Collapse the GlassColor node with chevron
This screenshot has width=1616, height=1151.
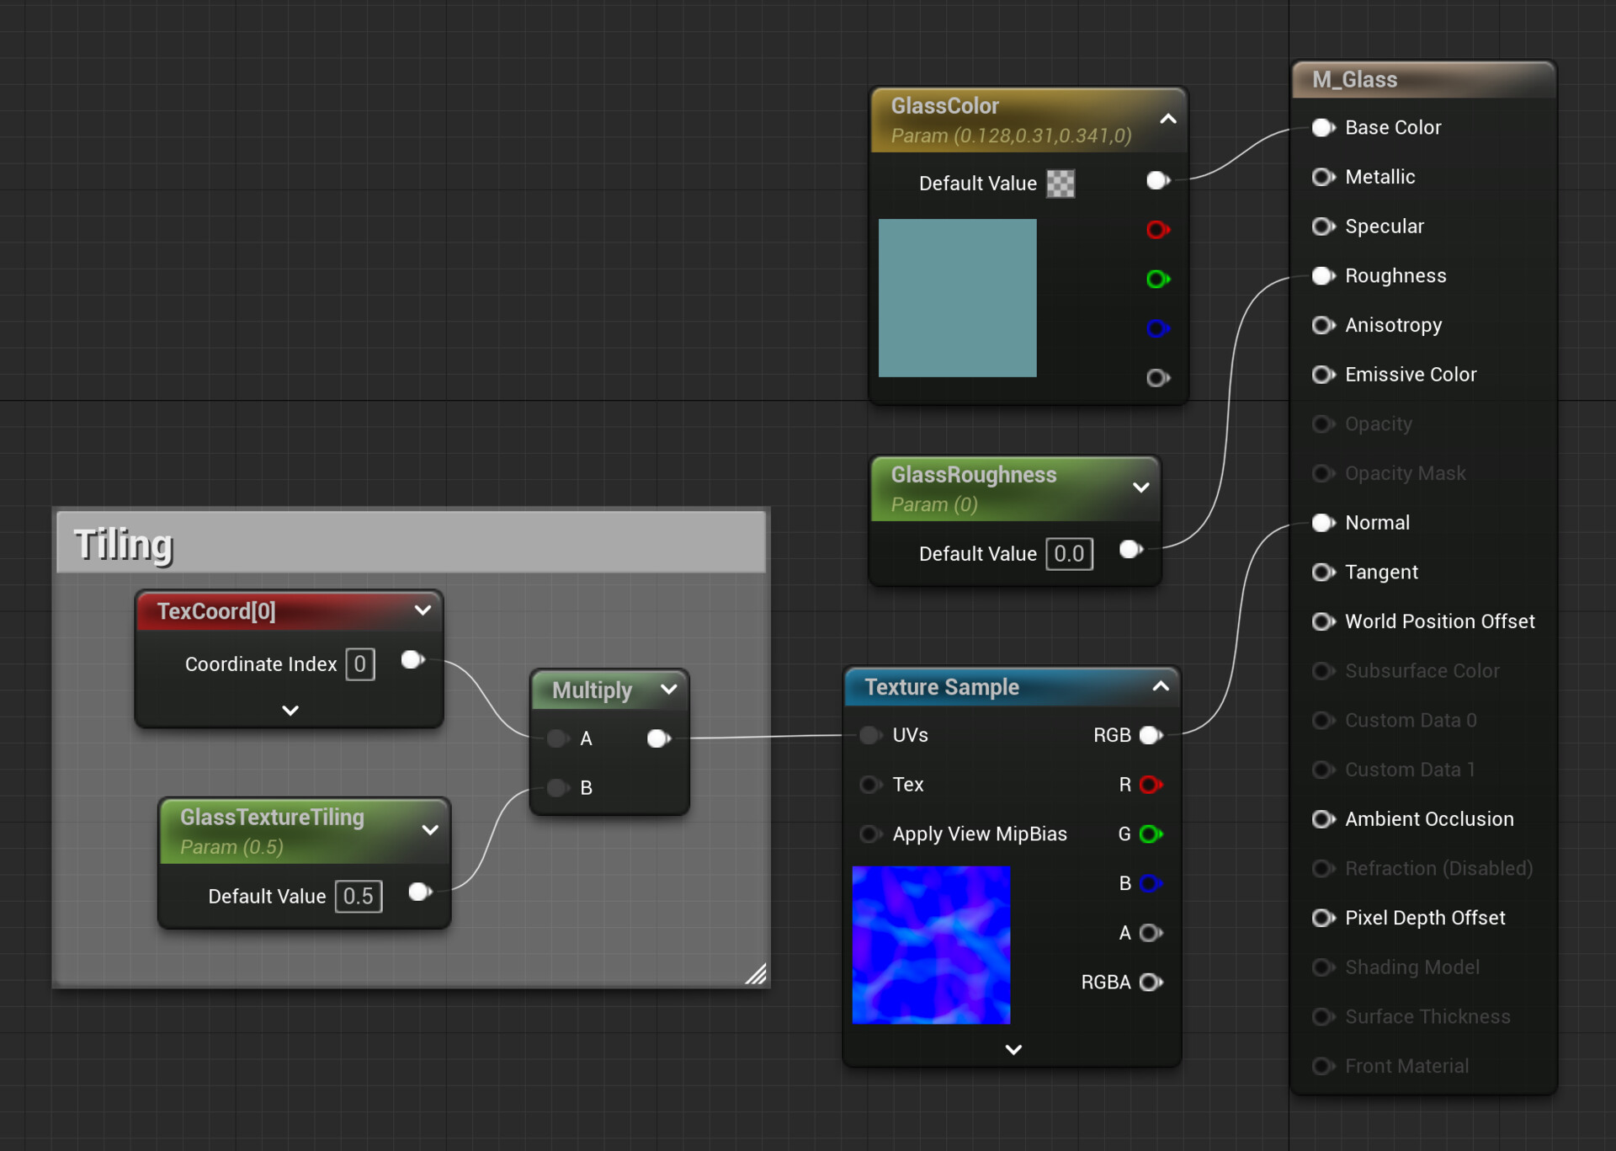tap(1167, 119)
